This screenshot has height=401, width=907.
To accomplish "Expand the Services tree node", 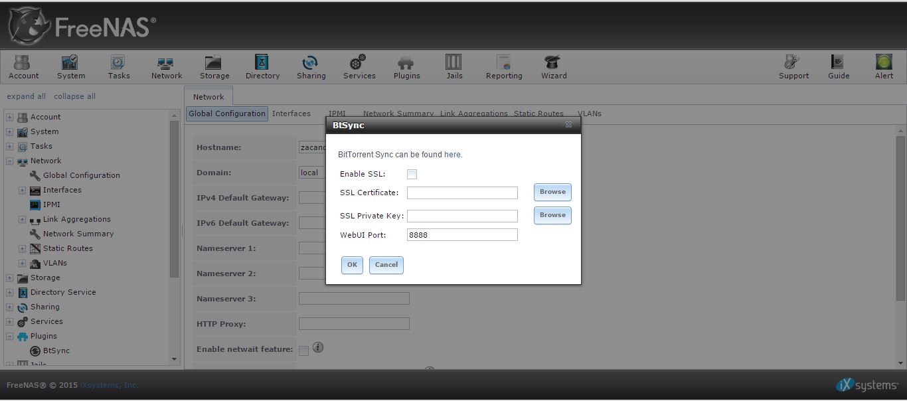I will 10,321.
